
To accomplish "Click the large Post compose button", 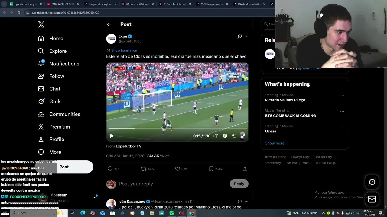I will 64,167.
